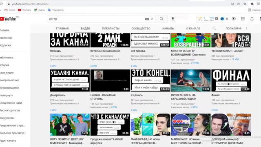This screenshot has width=261, height=147.
Task: Click the install app icon in the address bar
Action: (232, 4)
